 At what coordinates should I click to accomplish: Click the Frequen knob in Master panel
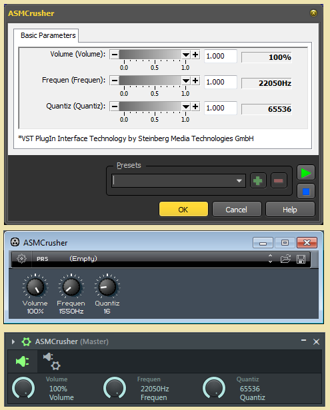pos(115,388)
